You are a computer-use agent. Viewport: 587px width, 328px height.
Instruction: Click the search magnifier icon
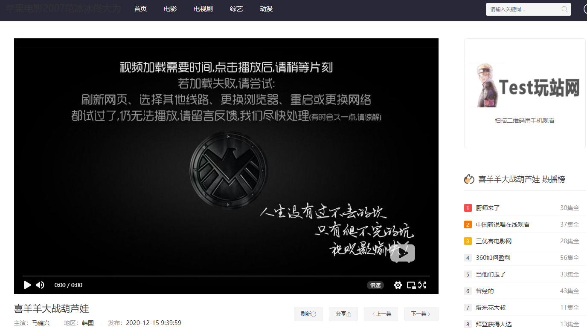(564, 9)
